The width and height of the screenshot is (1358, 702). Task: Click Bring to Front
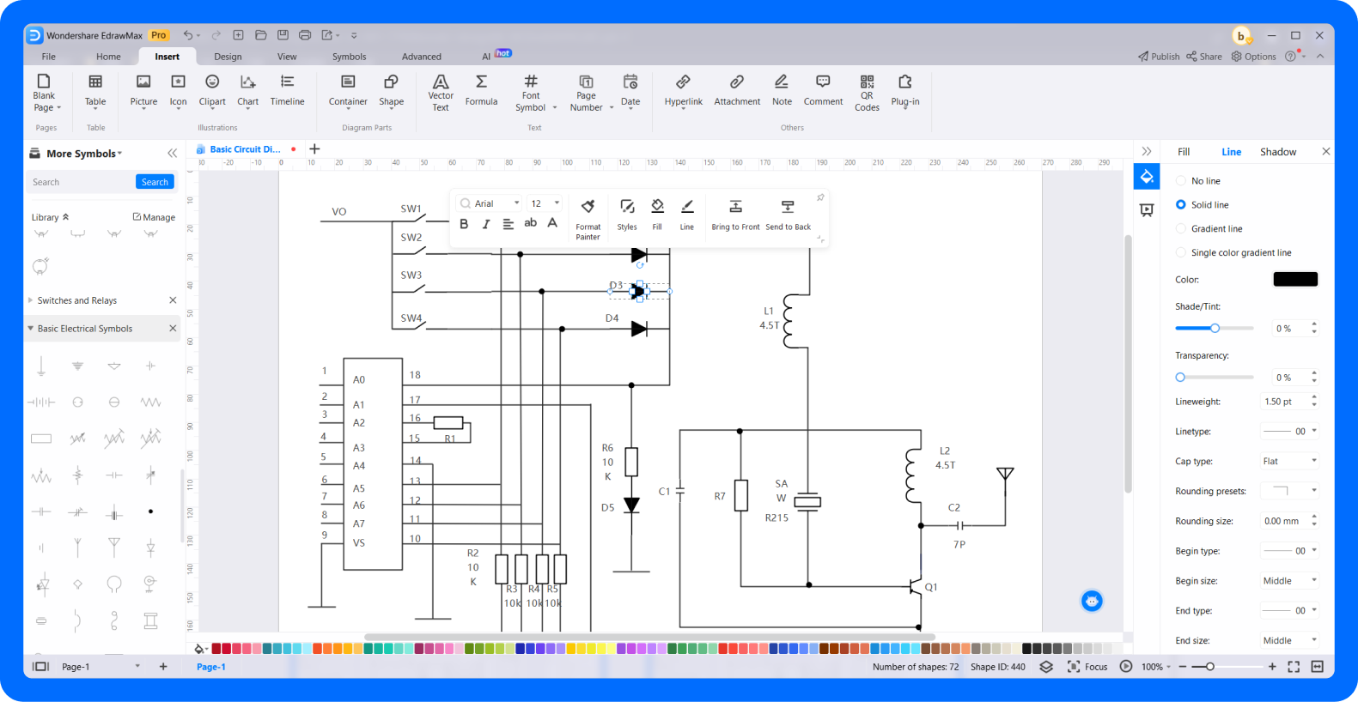(x=735, y=215)
